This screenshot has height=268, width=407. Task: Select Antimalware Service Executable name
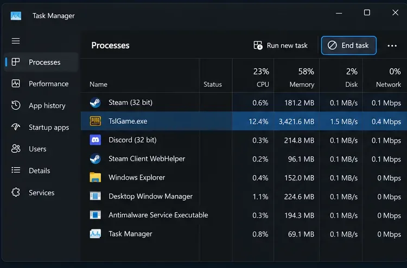pyautogui.click(x=158, y=215)
